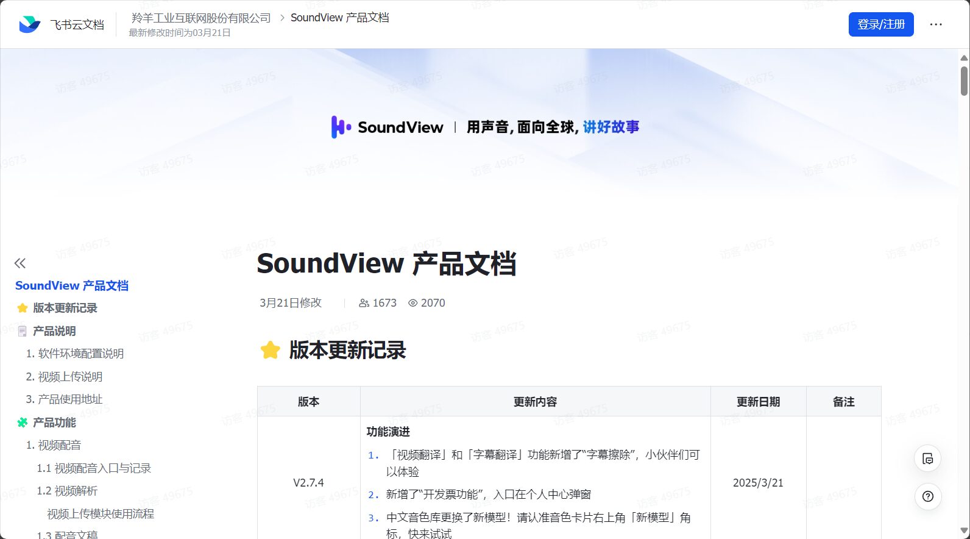Viewport: 970px width, 539px height.
Task: Click the star icon beside 版本更新记录 in the sidebar
Action: click(x=23, y=308)
